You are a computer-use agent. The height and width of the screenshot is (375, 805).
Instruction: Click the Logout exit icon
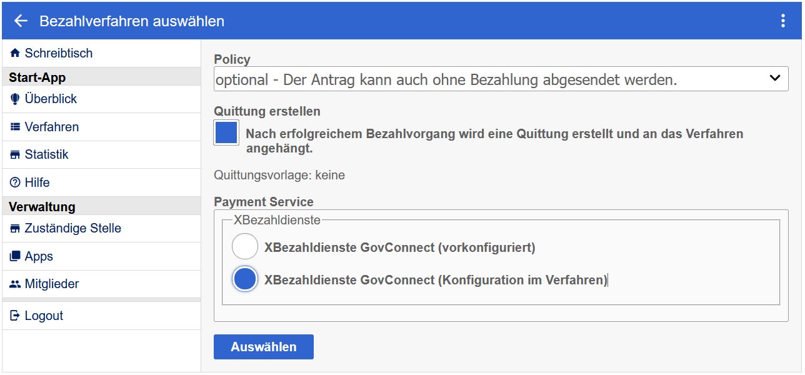tap(16, 316)
